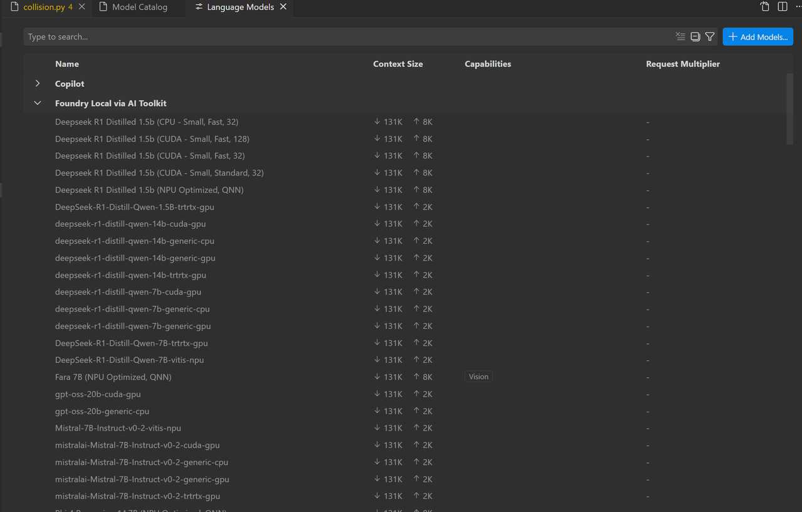The height and width of the screenshot is (512, 802).
Task: Open the Language Models file icon at top right
Action: click(764, 7)
